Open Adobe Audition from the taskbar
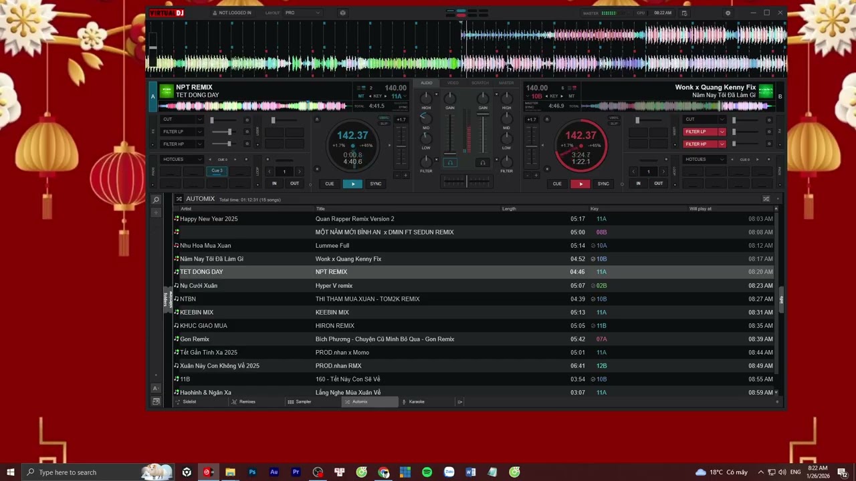856x481 pixels. [x=274, y=472]
